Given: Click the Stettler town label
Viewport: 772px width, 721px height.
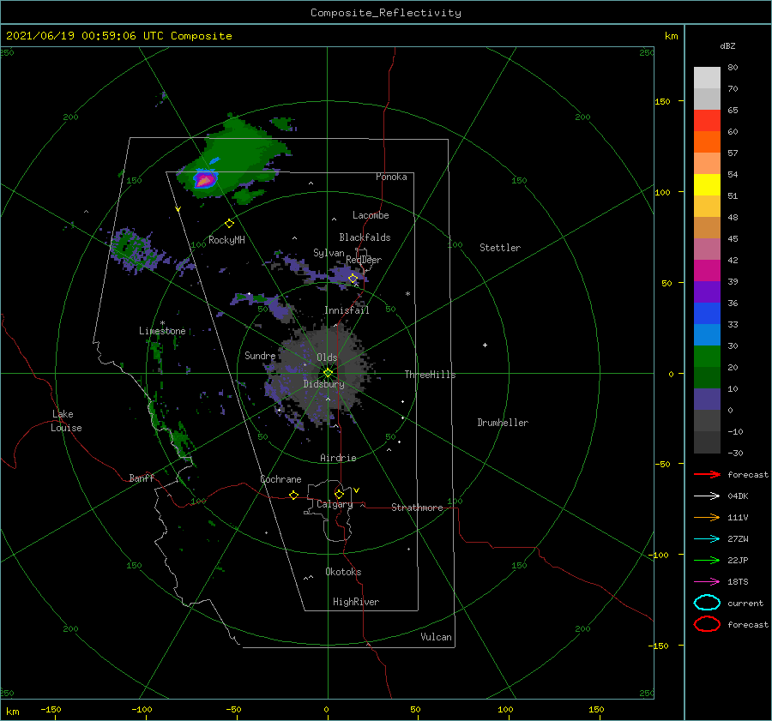Looking at the screenshot, I should [x=500, y=248].
